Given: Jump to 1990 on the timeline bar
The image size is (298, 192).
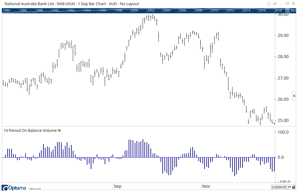Looking at the screenshot, I should pos(55,10).
